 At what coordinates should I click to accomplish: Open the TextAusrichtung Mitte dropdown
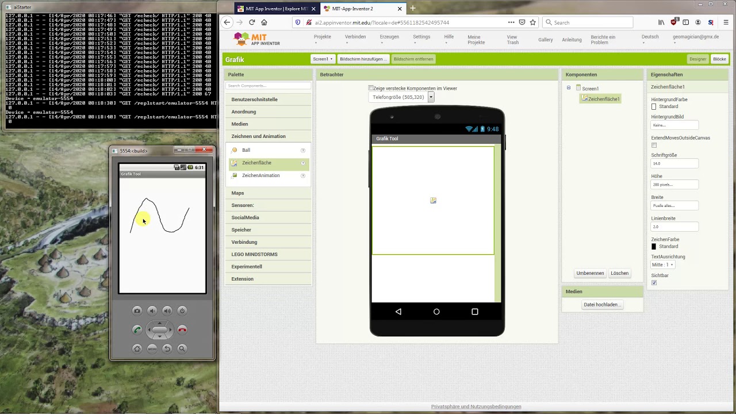(662, 264)
